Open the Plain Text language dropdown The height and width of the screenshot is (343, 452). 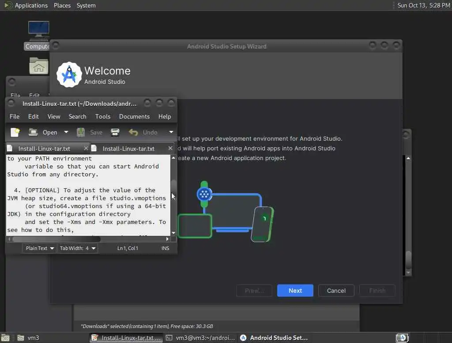39,248
